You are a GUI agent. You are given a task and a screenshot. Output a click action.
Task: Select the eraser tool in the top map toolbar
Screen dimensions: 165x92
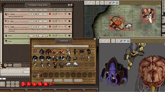pyautogui.click(x=93, y=3)
